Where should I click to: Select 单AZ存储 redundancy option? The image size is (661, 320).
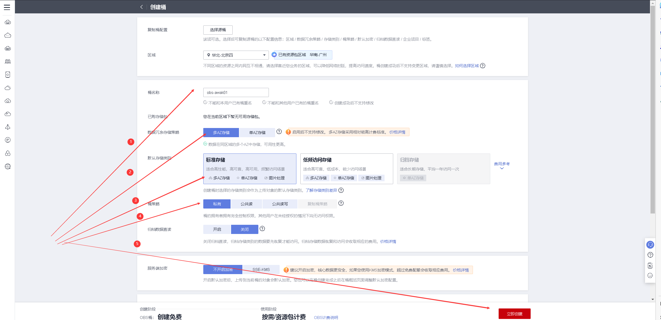tap(257, 132)
